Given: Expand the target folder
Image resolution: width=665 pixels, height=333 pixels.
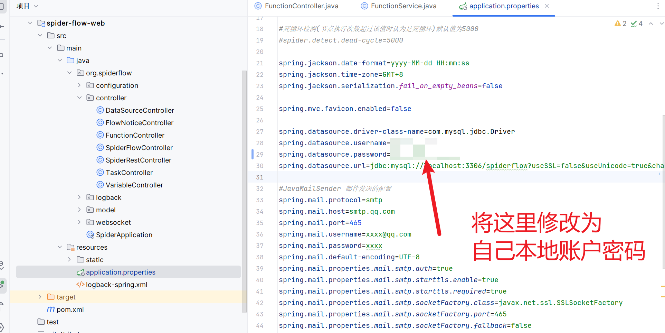Looking at the screenshot, I should (x=40, y=297).
